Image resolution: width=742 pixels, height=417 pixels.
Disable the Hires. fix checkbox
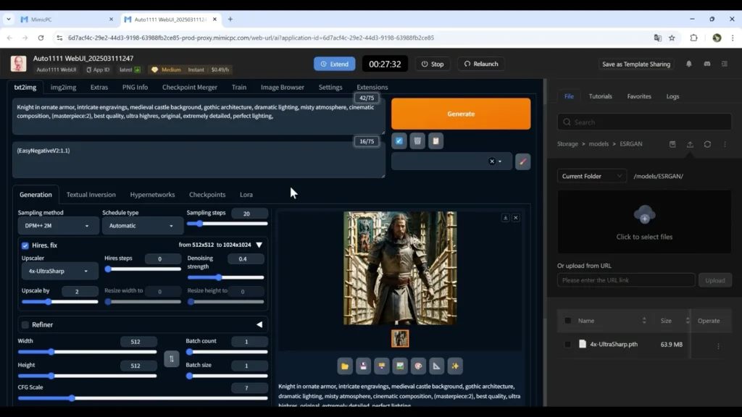(x=25, y=245)
